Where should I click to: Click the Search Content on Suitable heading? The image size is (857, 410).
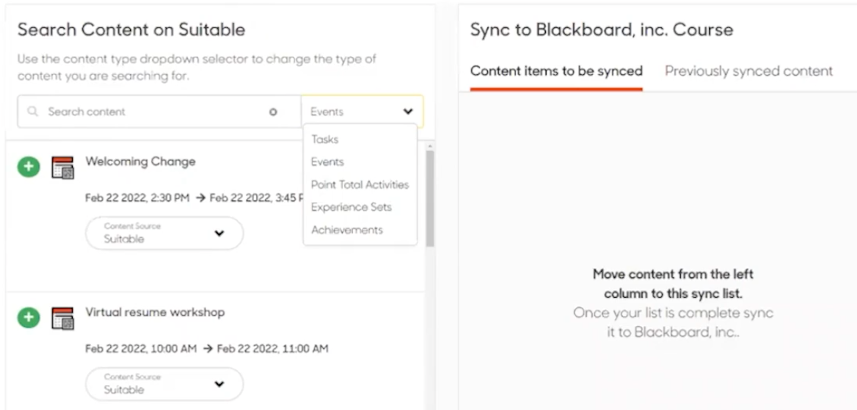[x=131, y=30]
